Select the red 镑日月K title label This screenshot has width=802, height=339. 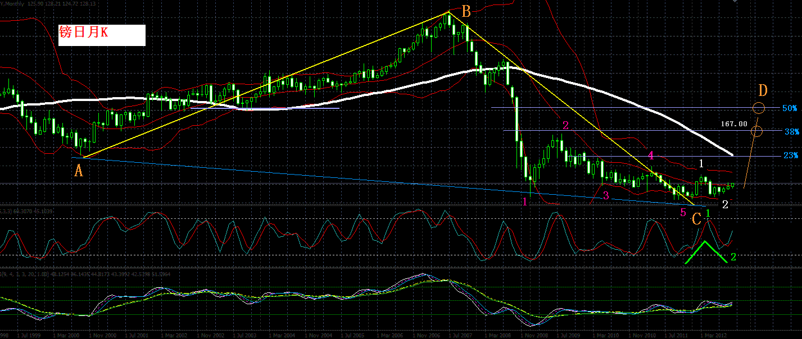click(x=83, y=33)
